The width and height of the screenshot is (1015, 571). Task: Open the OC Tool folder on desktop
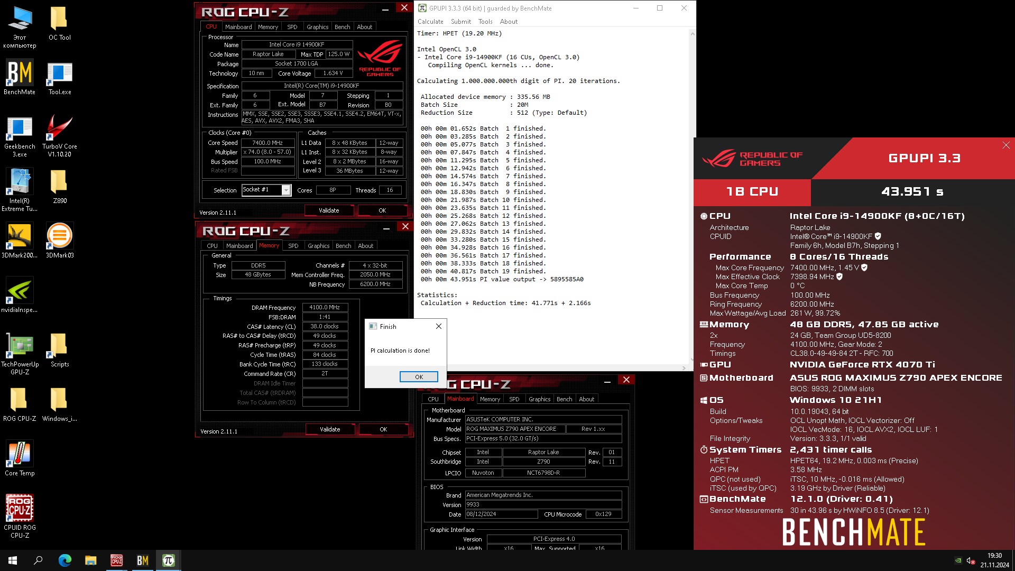pos(59,23)
